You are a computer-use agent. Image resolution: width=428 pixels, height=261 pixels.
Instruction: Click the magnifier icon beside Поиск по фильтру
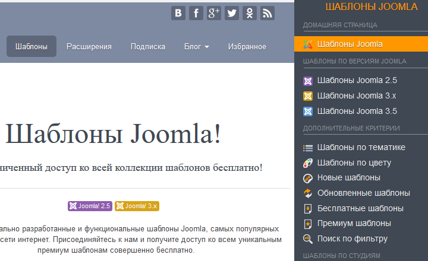coord(308,239)
